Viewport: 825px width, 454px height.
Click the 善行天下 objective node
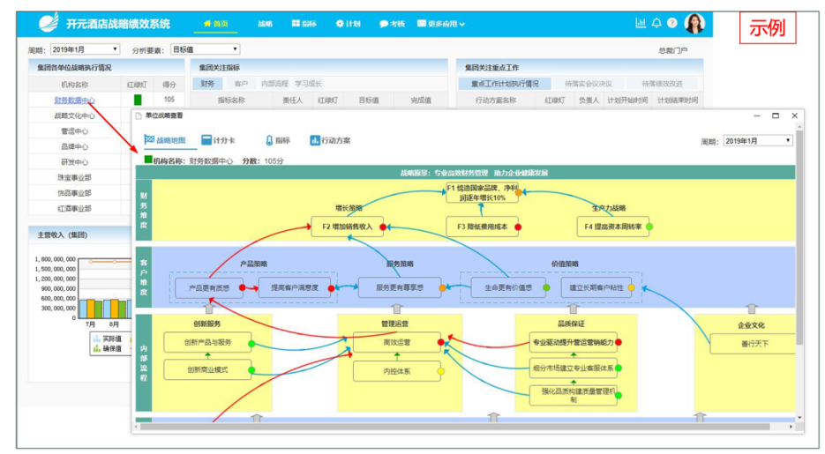[x=754, y=344]
